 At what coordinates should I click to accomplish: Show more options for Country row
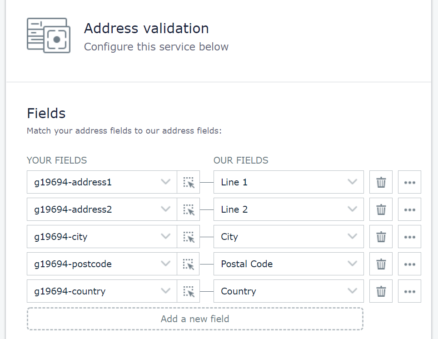[x=409, y=291]
